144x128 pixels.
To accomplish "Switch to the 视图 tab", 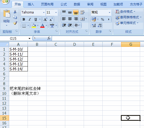I will (x=103, y=4).
